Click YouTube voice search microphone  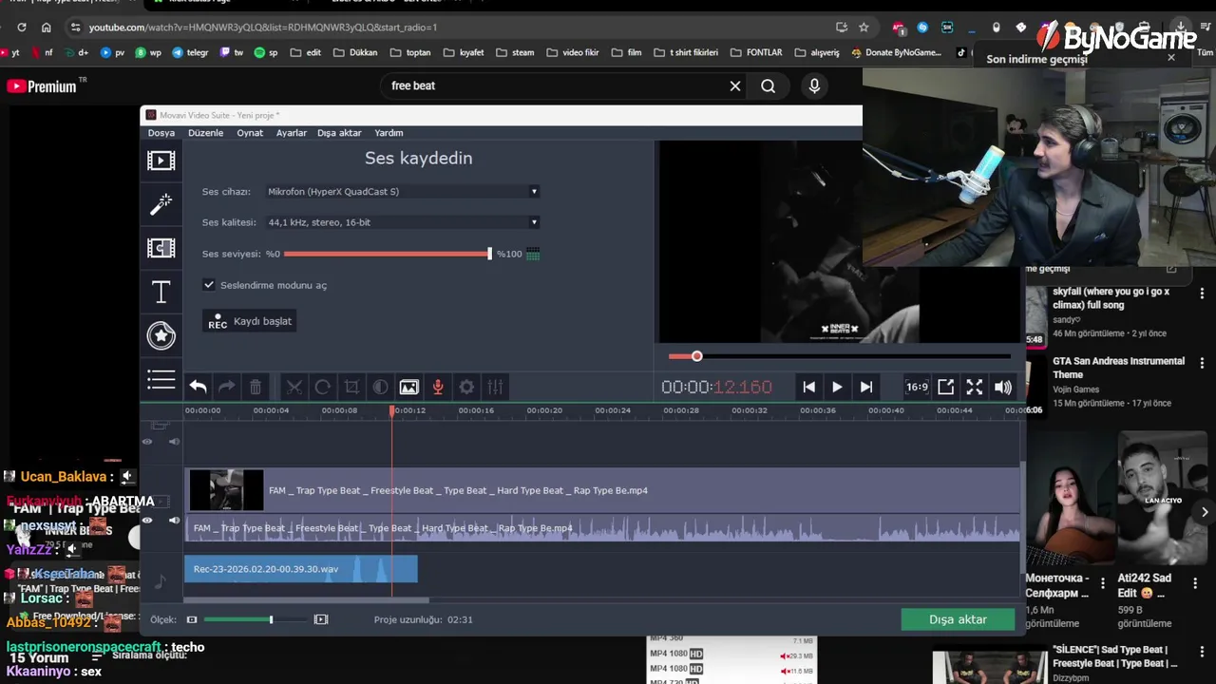pos(814,85)
